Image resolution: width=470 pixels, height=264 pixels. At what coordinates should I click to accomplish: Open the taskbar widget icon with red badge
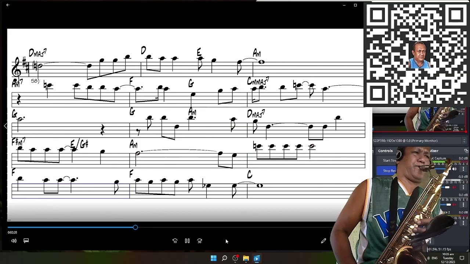tap(235, 258)
